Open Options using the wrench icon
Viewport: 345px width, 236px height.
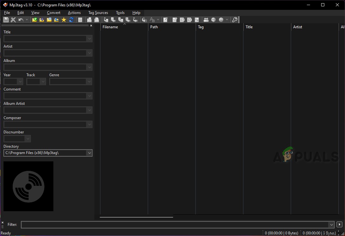click(x=235, y=20)
